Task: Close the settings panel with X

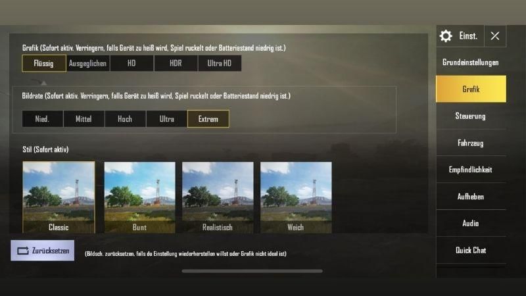Action: click(x=495, y=36)
